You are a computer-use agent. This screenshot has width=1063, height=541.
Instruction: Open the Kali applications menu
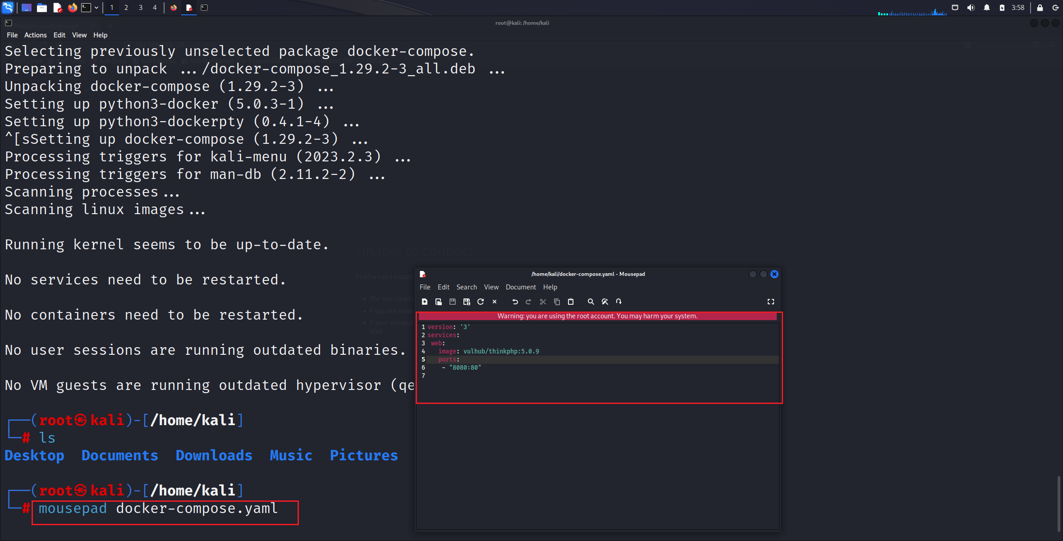8,8
